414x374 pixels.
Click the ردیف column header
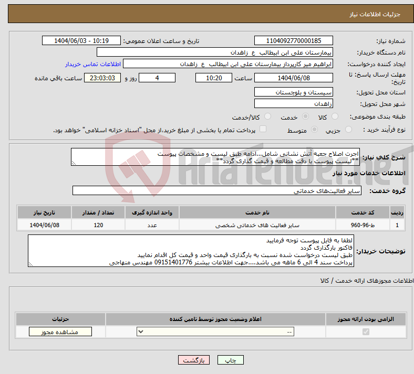397,212
